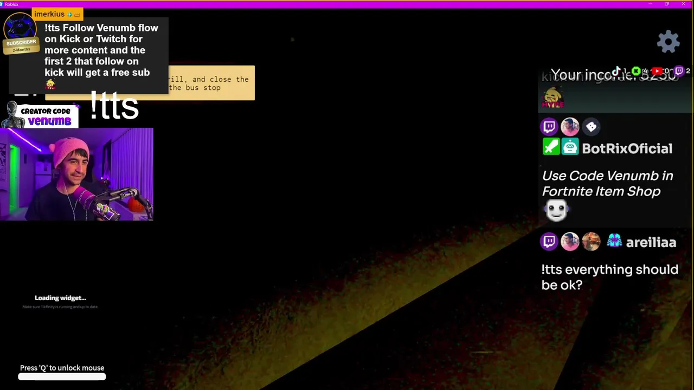This screenshot has width=694, height=390.
Task: Click the TikTok viewer count icon
Action: click(616, 71)
